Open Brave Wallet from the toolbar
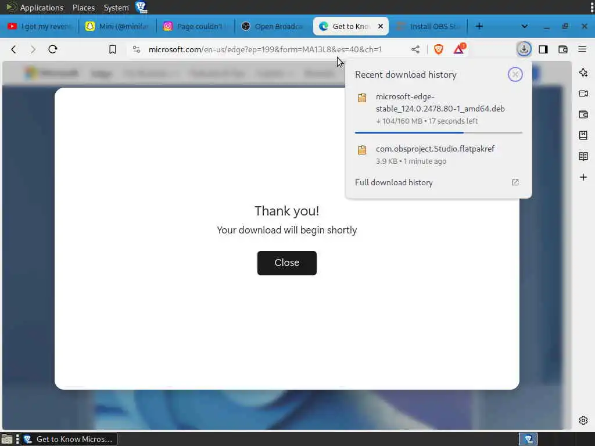The image size is (595, 446). pos(563,49)
